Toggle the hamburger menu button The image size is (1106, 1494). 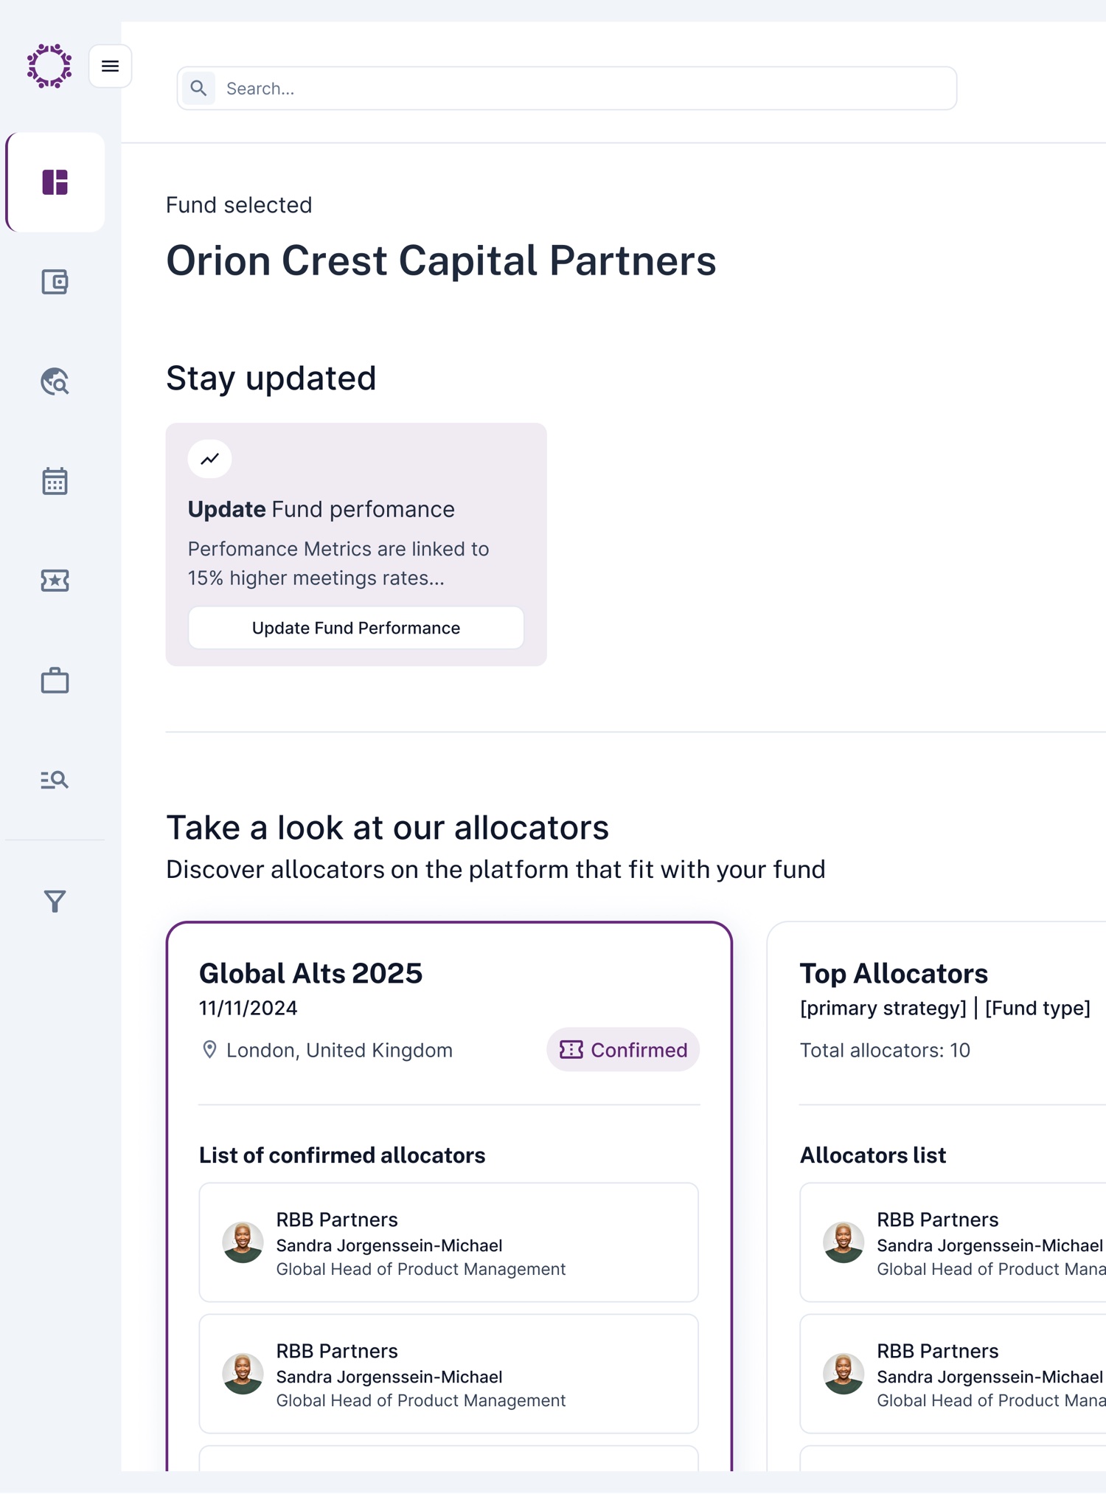111,66
